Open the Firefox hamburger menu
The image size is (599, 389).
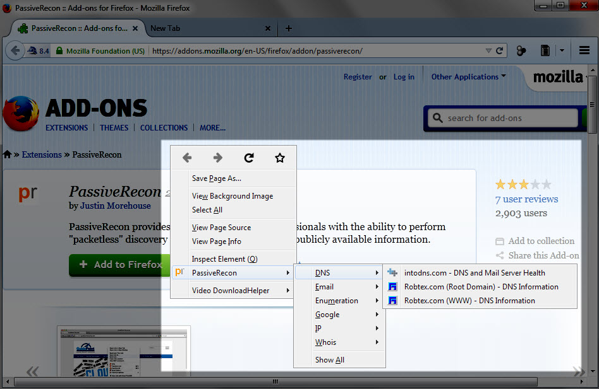584,50
